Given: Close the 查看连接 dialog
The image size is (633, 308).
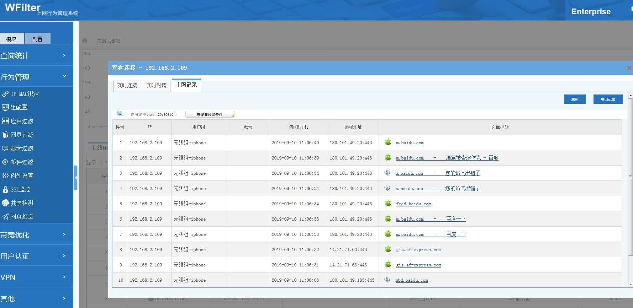Looking at the screenshot, I should 629,67.
